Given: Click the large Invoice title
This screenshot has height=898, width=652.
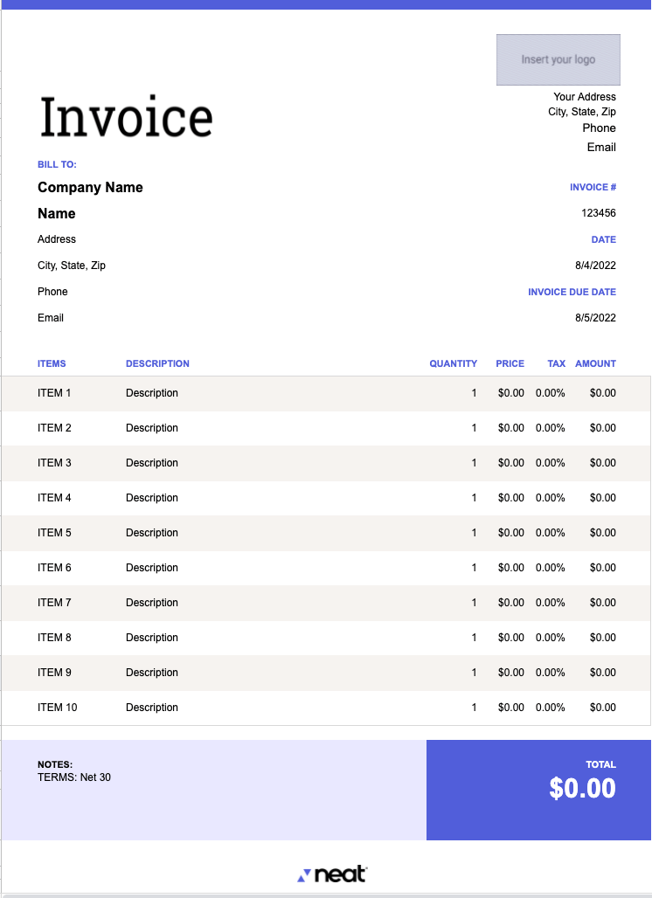Looking at the screenshot, I should pos(126,118).
